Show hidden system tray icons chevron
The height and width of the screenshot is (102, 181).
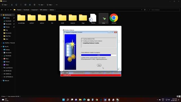[x=157, y=100]
